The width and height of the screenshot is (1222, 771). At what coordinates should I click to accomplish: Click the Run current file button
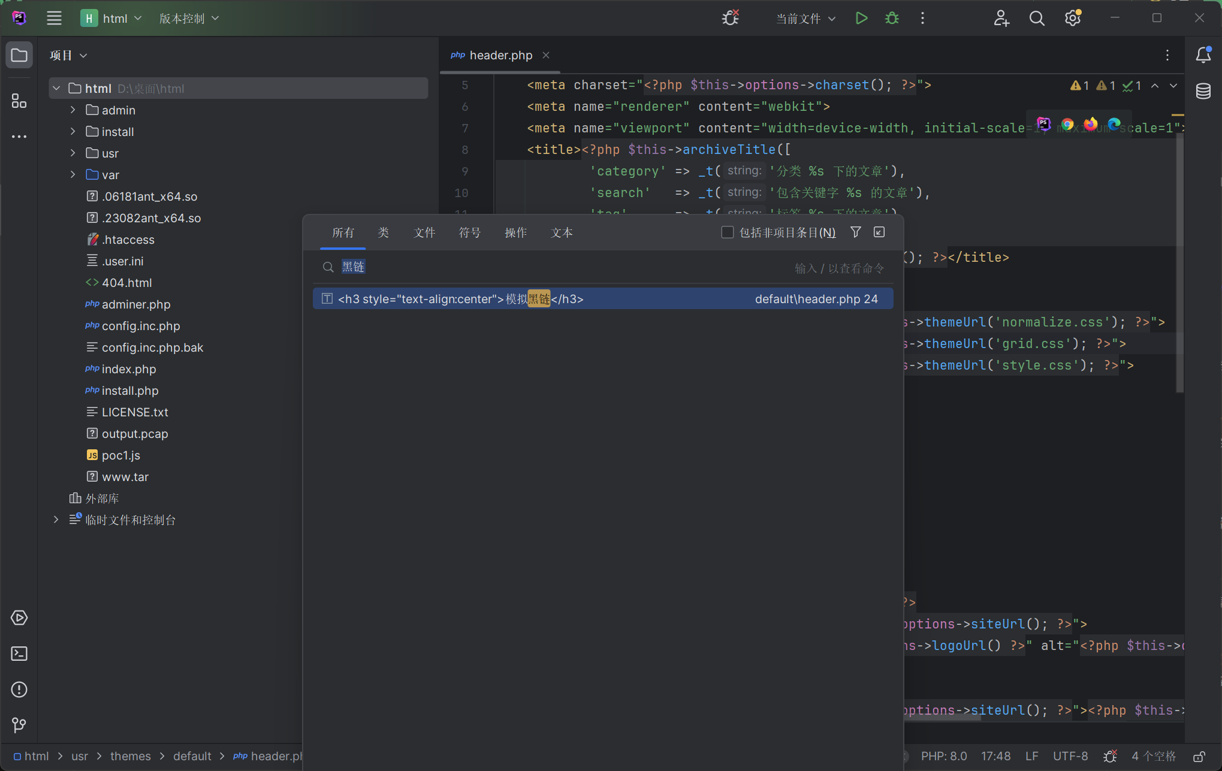tap(861, 19)
